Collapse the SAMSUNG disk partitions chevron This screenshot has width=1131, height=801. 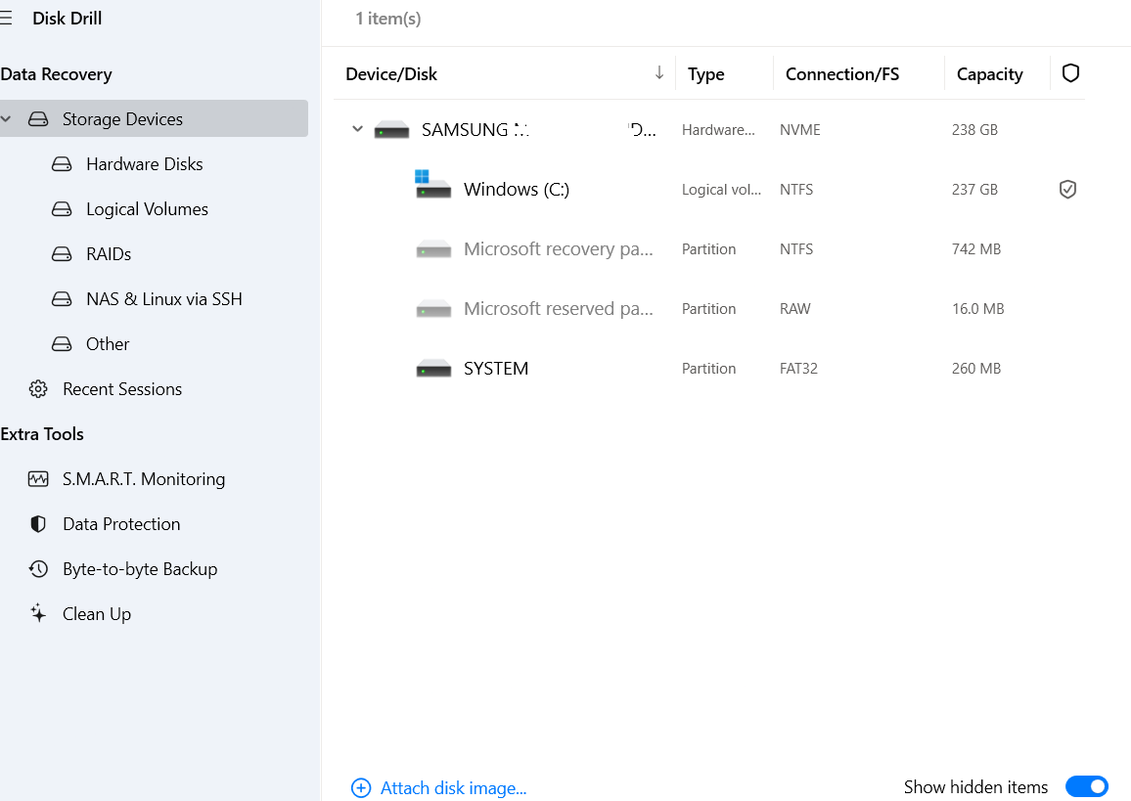(x=357, y=130)
